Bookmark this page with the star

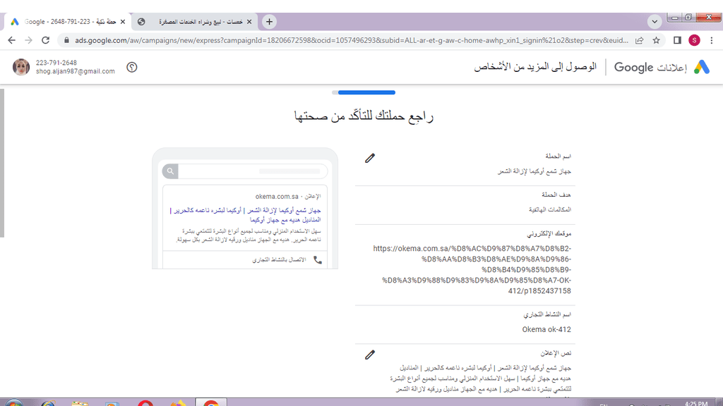click(656, 40)
